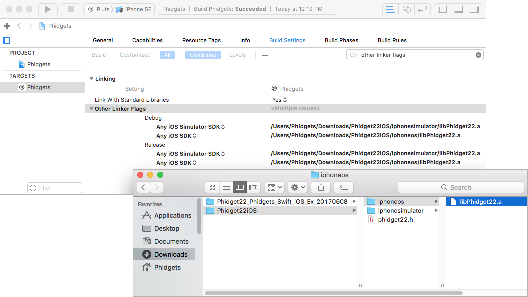
Task: Open Desktop in Finder sidebar
Action: click(161, 228)
